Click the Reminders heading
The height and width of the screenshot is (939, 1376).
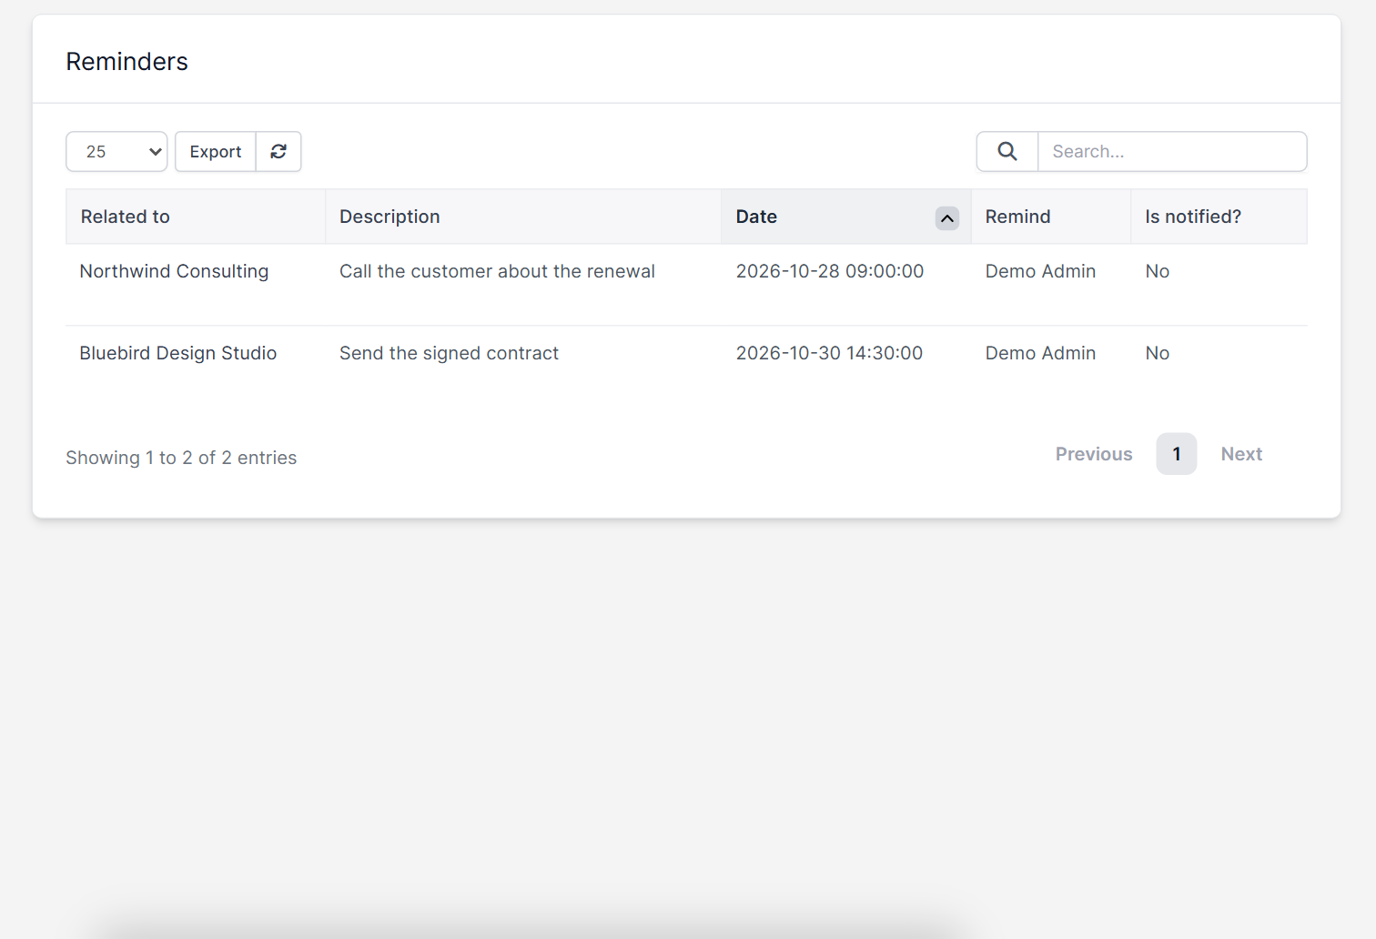(x=126, y=61)
